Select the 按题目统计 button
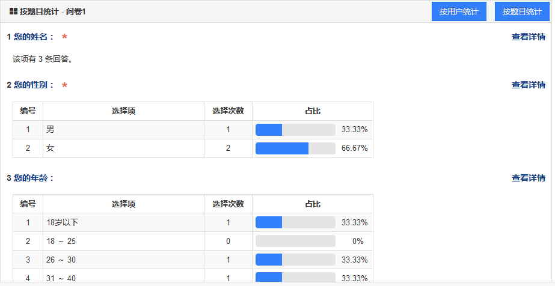 click(522, 11)
